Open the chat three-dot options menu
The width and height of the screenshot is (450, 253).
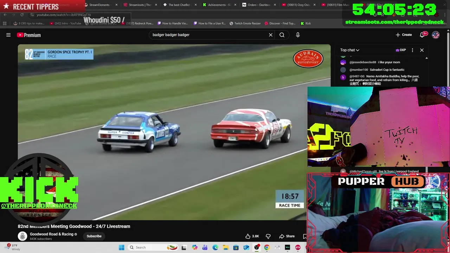(412, 50)
